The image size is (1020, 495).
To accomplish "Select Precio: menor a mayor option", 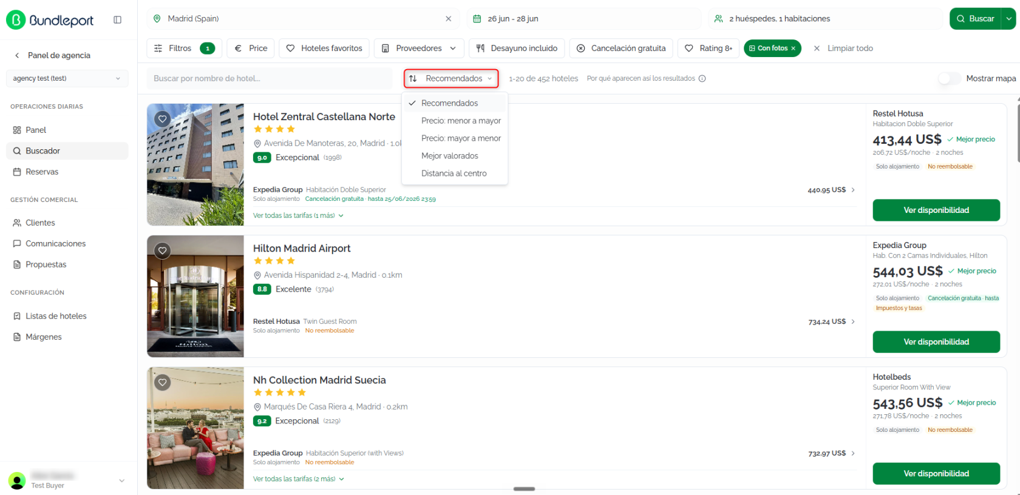I will tap(455, 121).
